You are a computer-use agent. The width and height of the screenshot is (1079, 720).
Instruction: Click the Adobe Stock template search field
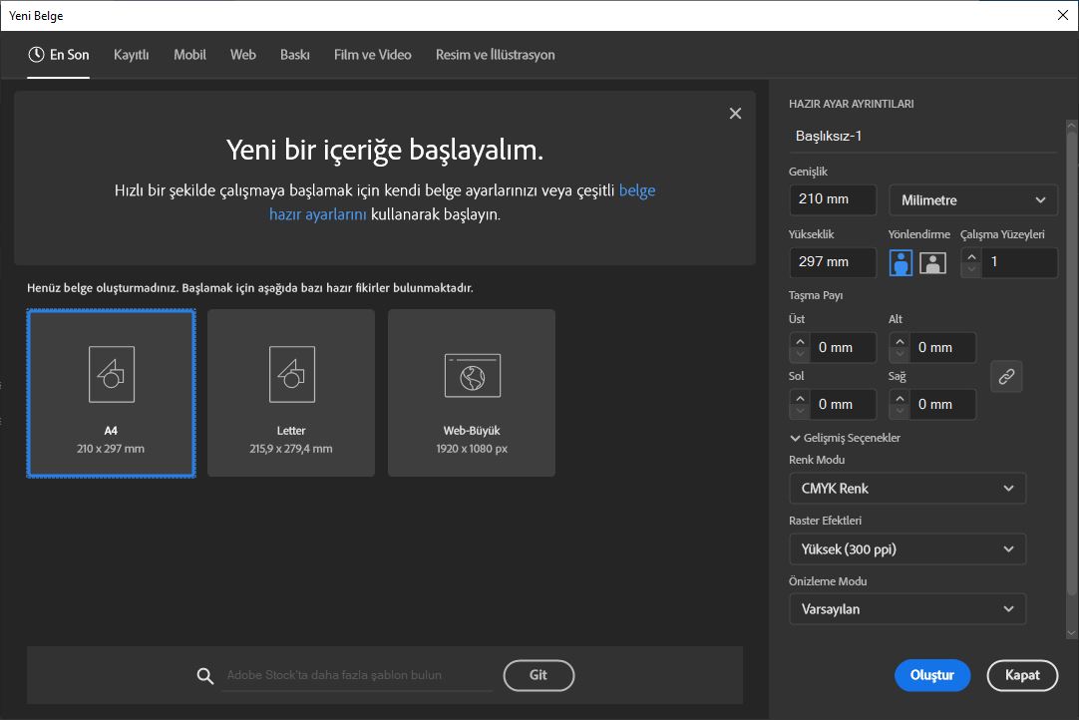point(357,675)
